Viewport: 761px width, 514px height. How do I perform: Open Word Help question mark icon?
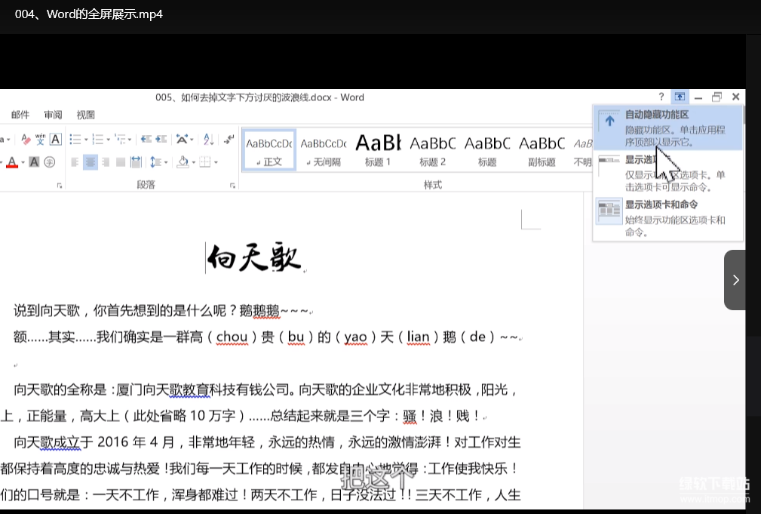coord(661,97)
